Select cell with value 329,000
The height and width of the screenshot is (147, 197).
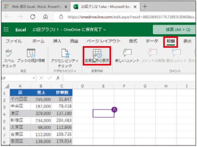[x=41, y=113]
